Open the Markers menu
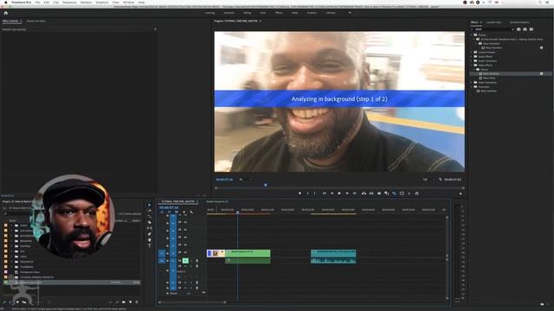Viewport: 554px width, 311px height. pos(87,3)
